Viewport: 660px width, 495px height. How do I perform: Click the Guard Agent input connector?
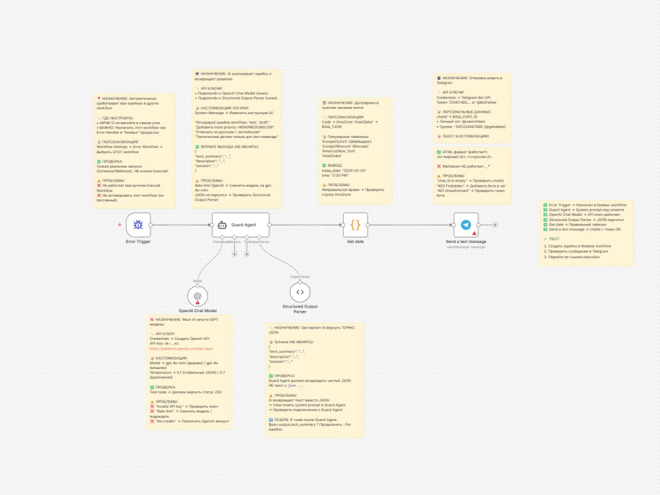click(x=212, y=225)
